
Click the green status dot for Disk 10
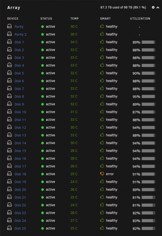[x=42, y=112]
